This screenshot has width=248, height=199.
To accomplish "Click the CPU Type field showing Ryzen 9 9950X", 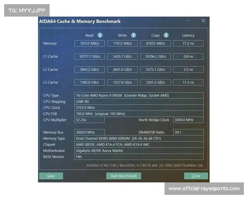I will (x=139, y=95).
